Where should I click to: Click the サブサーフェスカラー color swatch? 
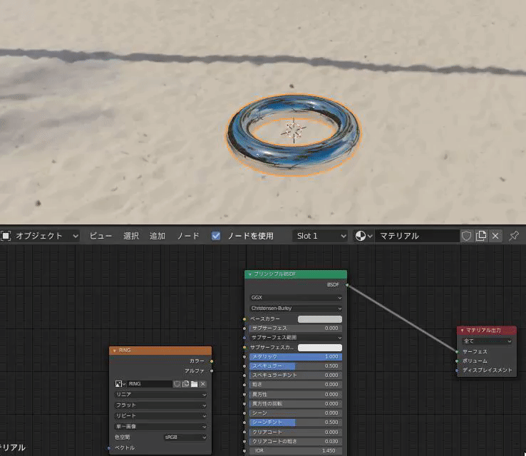pos(320,348)
